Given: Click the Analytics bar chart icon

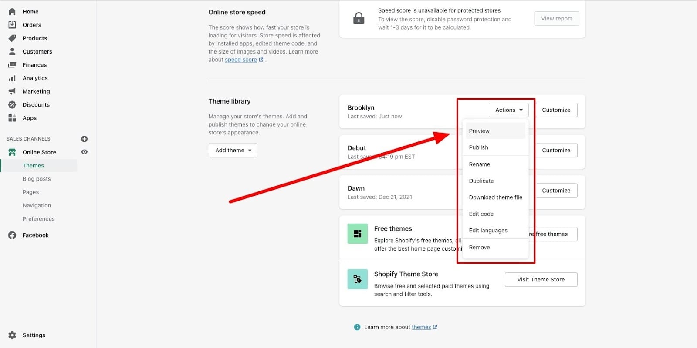Looking at the screenshot, I should click(x=12, y=78).
